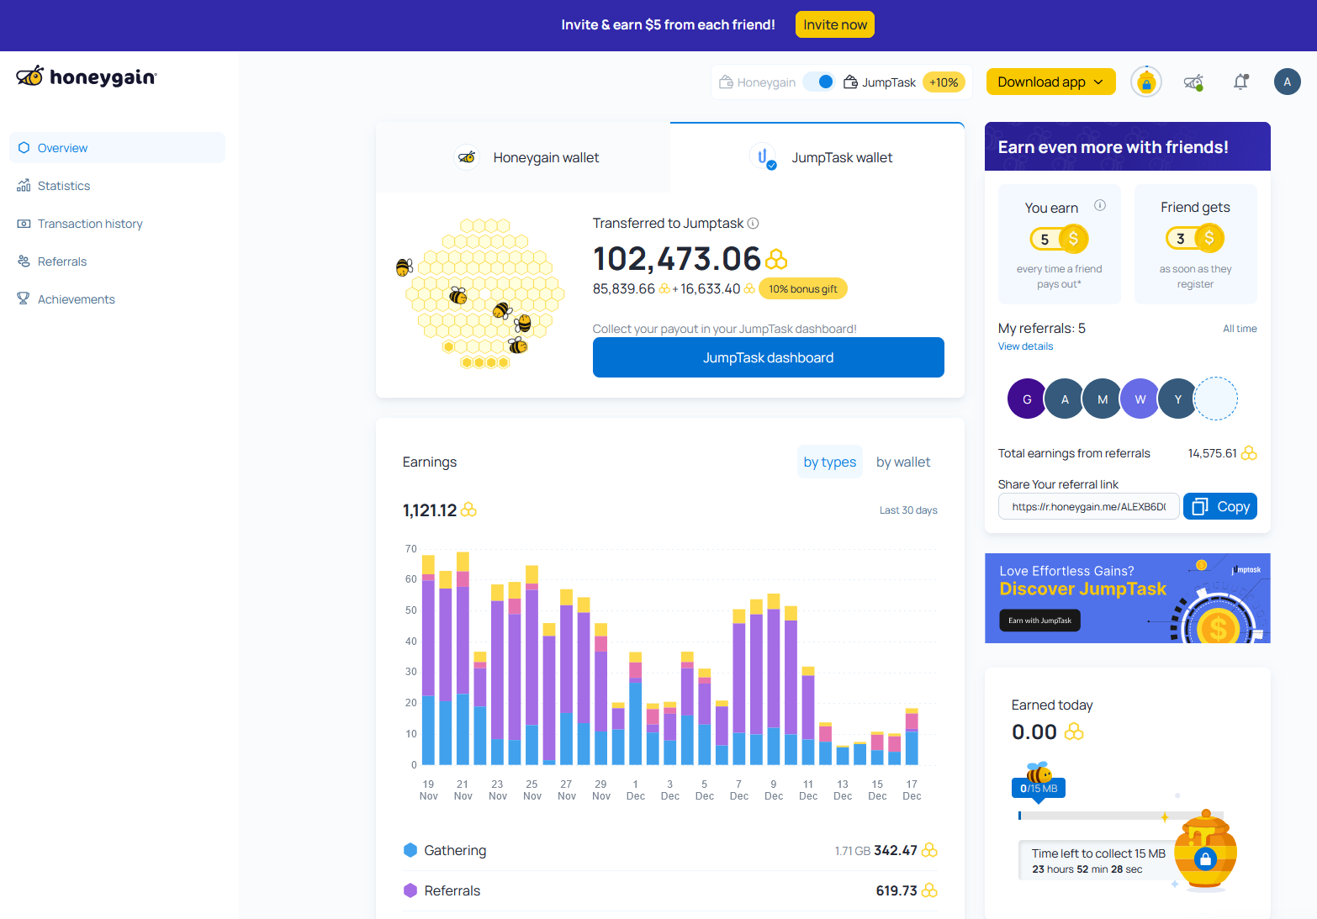Click View details under My referrals
Screen dimensions: 1317x919
(1025, 346)
